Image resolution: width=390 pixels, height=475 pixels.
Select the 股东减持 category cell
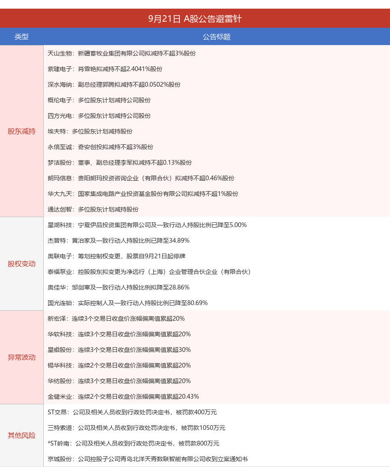tap(22, 131)
